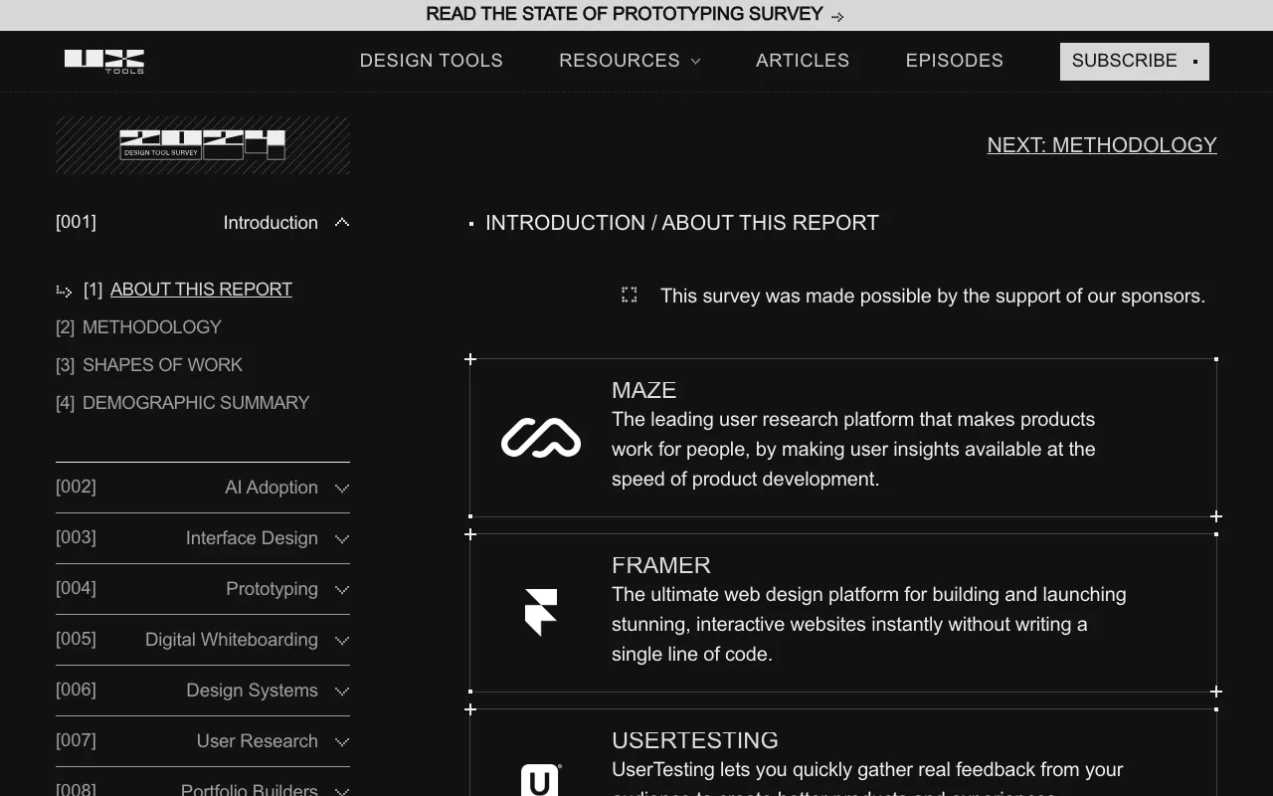Viewport: 1273px width, 796px height.
Task: Expand the AI Adoption chevron
Action: [342, 489]
